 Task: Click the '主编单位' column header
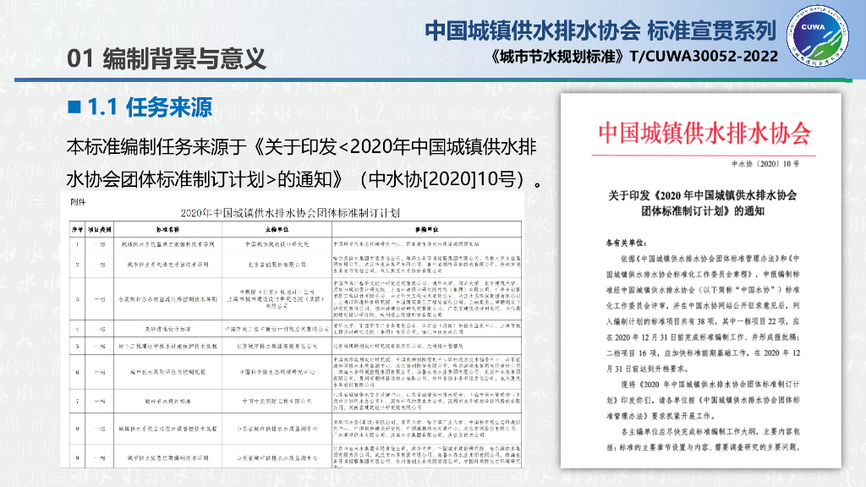[x=277, y=229]
